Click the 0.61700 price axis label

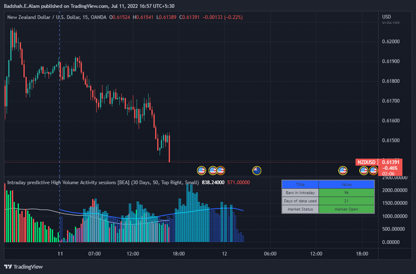coord(391,101)
